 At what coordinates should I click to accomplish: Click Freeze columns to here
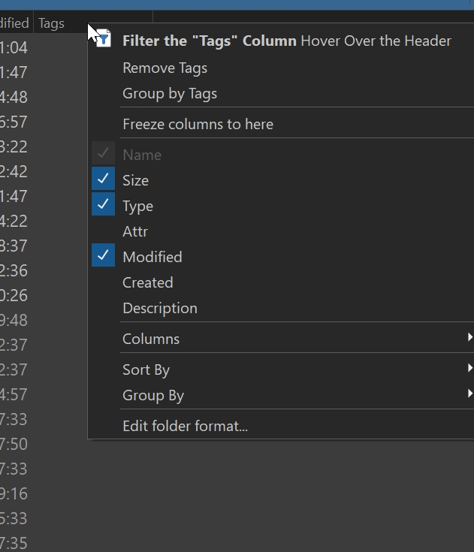(198, 125)
